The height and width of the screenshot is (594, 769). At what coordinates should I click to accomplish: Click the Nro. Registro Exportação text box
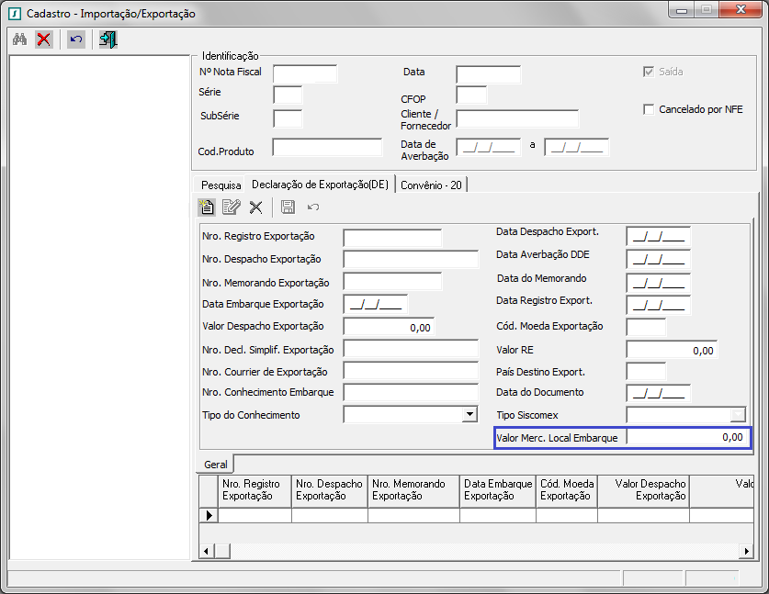(x=392, y=238)
